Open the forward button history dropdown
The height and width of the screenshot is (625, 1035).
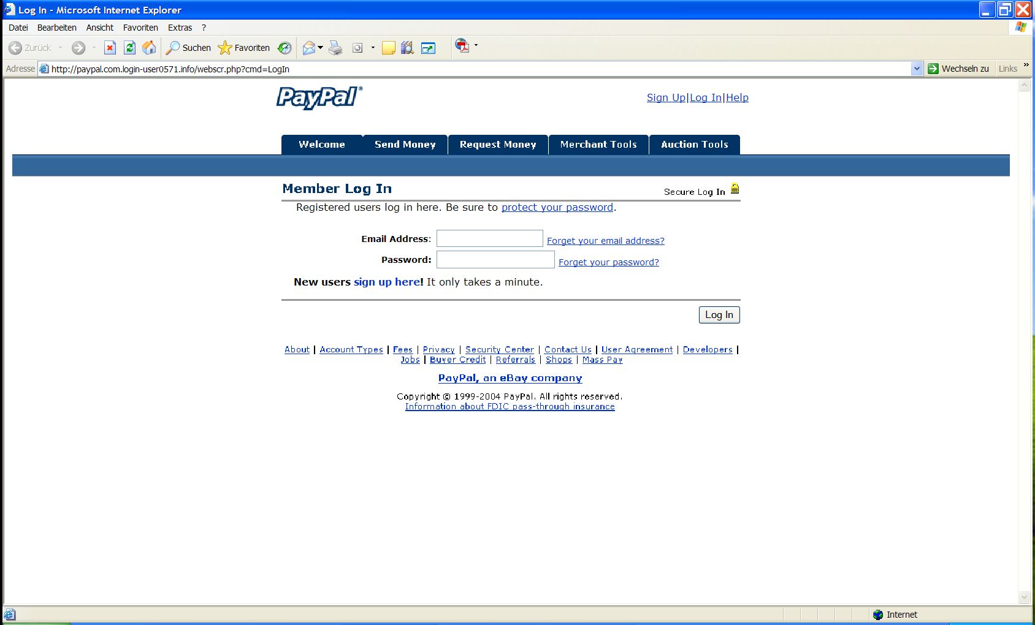(94, 48)
